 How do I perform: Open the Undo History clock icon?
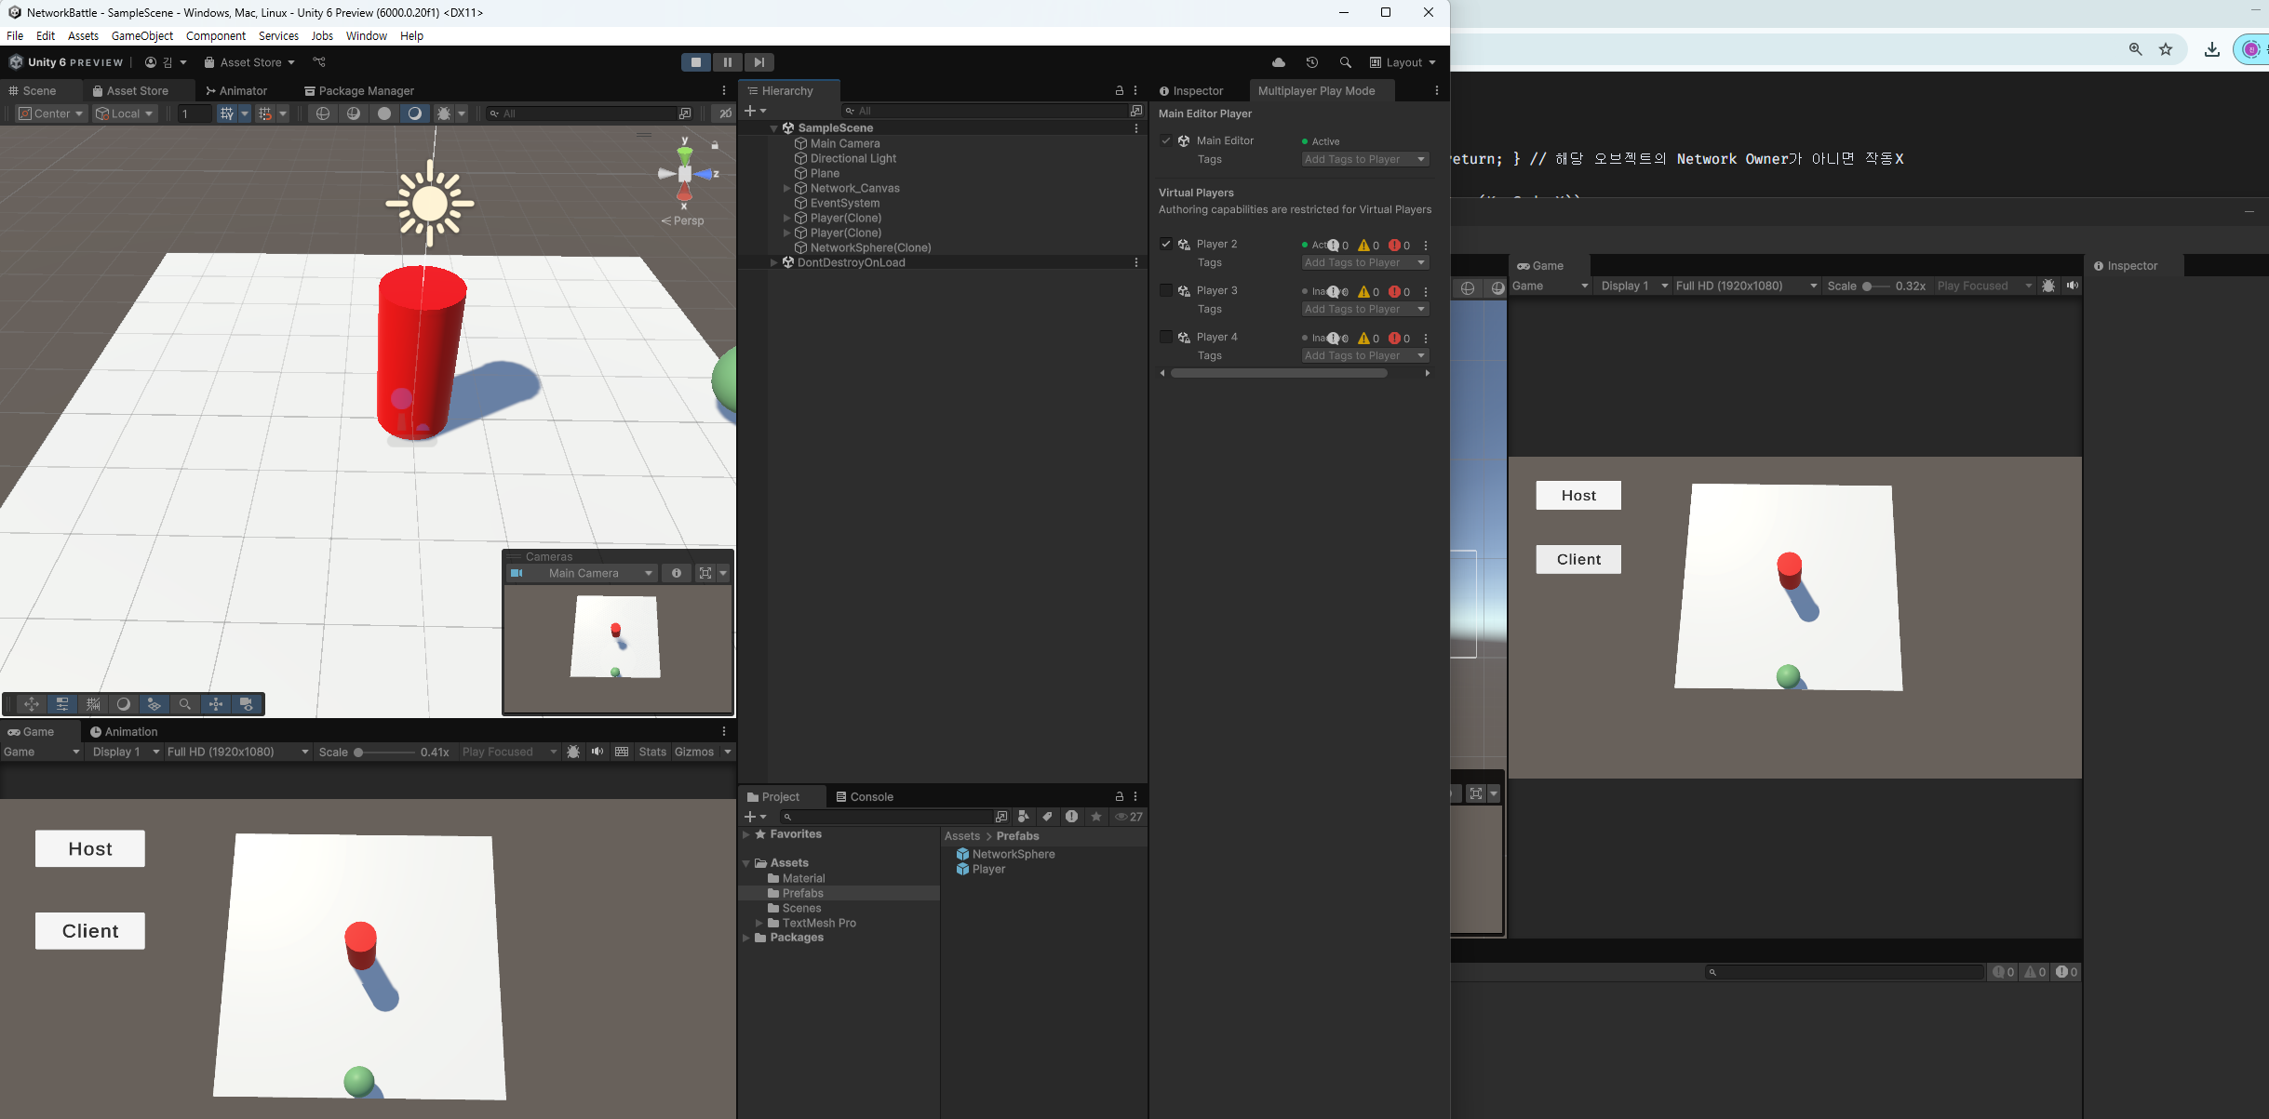(x=1311, y=62)
